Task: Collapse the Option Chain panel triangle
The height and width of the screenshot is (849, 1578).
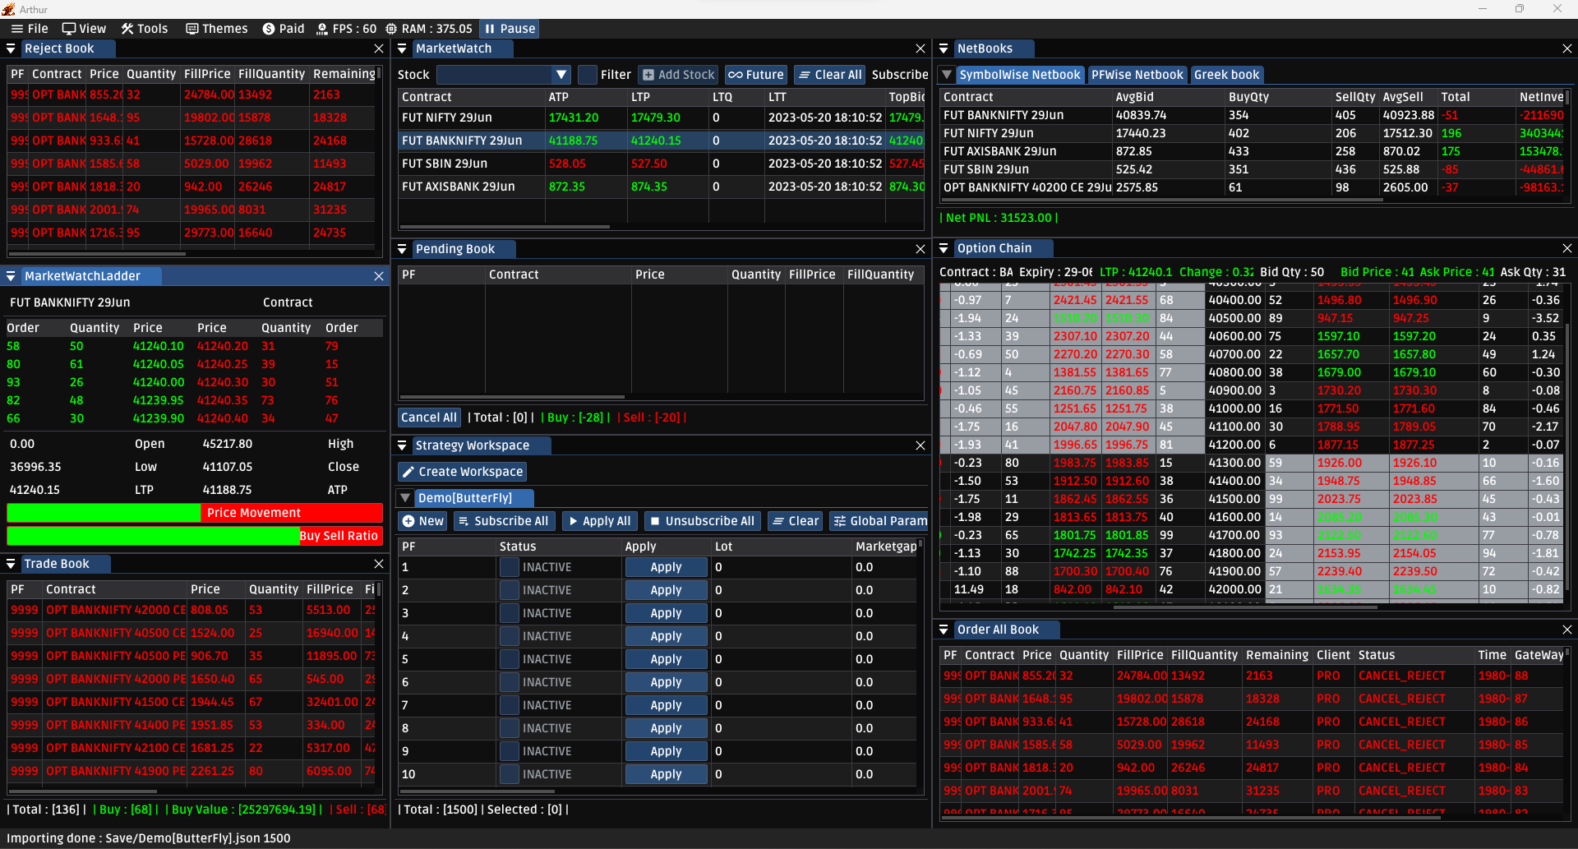Action: pyautogui.click(x=944, y=248)
